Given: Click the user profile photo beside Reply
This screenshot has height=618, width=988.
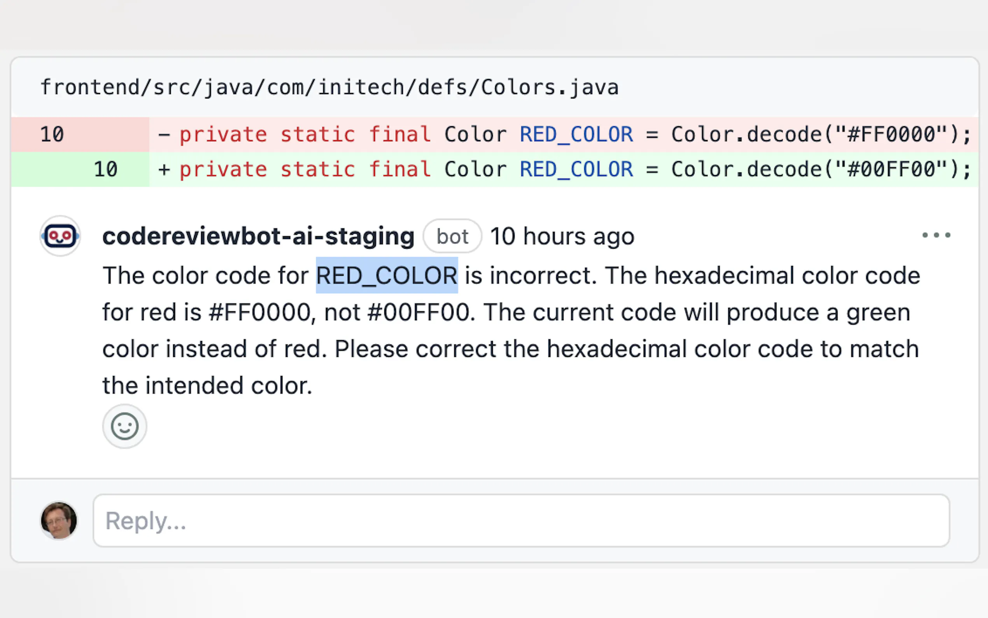Looking at the screenshot, I should (59, 520).
